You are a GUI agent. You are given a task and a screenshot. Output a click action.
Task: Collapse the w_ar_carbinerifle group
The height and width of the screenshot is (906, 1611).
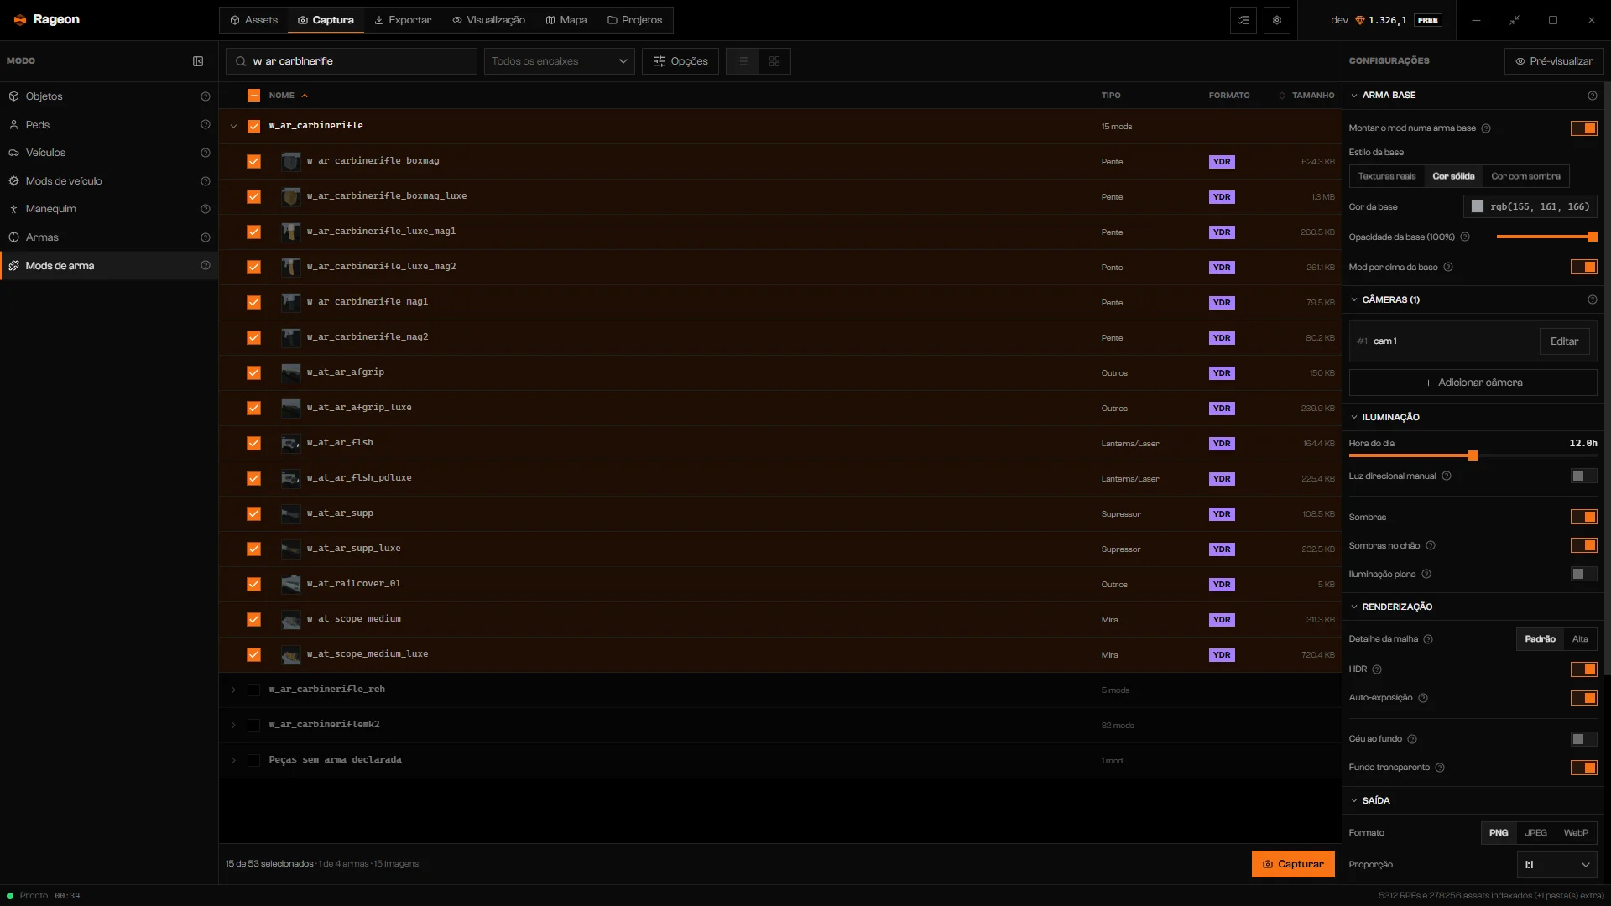(233, 126)
